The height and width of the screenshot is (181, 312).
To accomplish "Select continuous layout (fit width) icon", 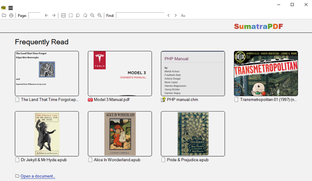I will coord(64,16).
